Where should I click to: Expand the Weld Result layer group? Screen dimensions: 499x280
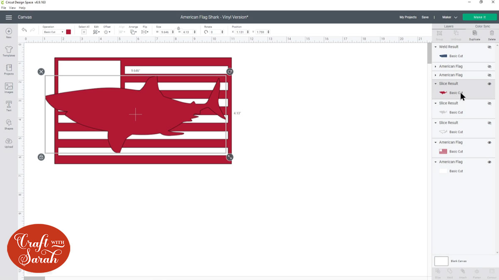coord(435,47)
